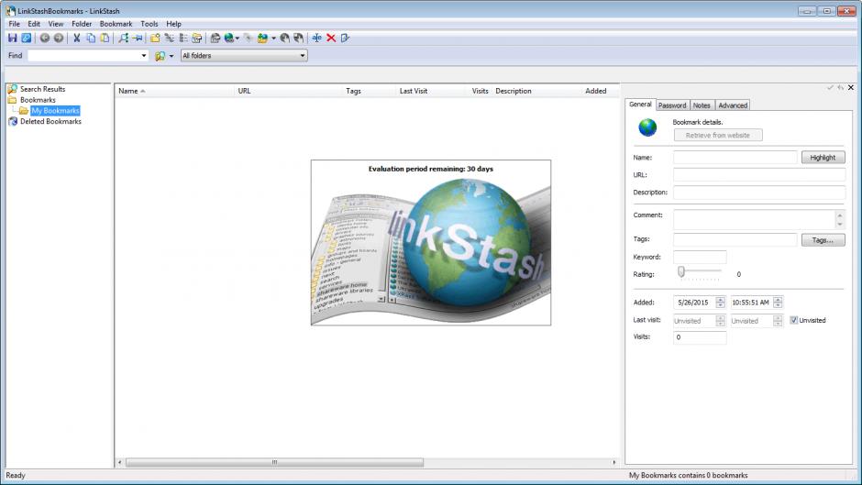862x485 pixels.
Task: Click the blue link icon beside Save
Action: coord(26,38)
